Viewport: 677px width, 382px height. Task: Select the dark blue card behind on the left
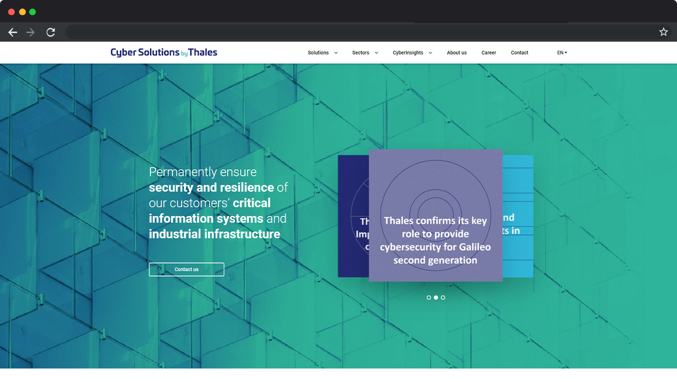tap(353, 216)
